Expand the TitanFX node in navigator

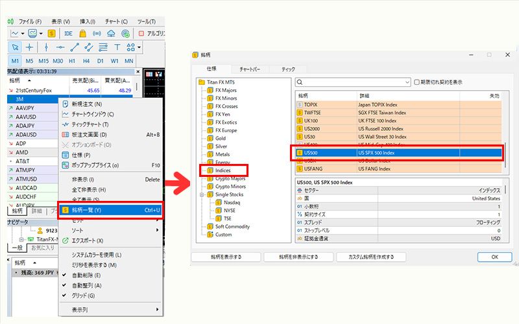(21, 239)
